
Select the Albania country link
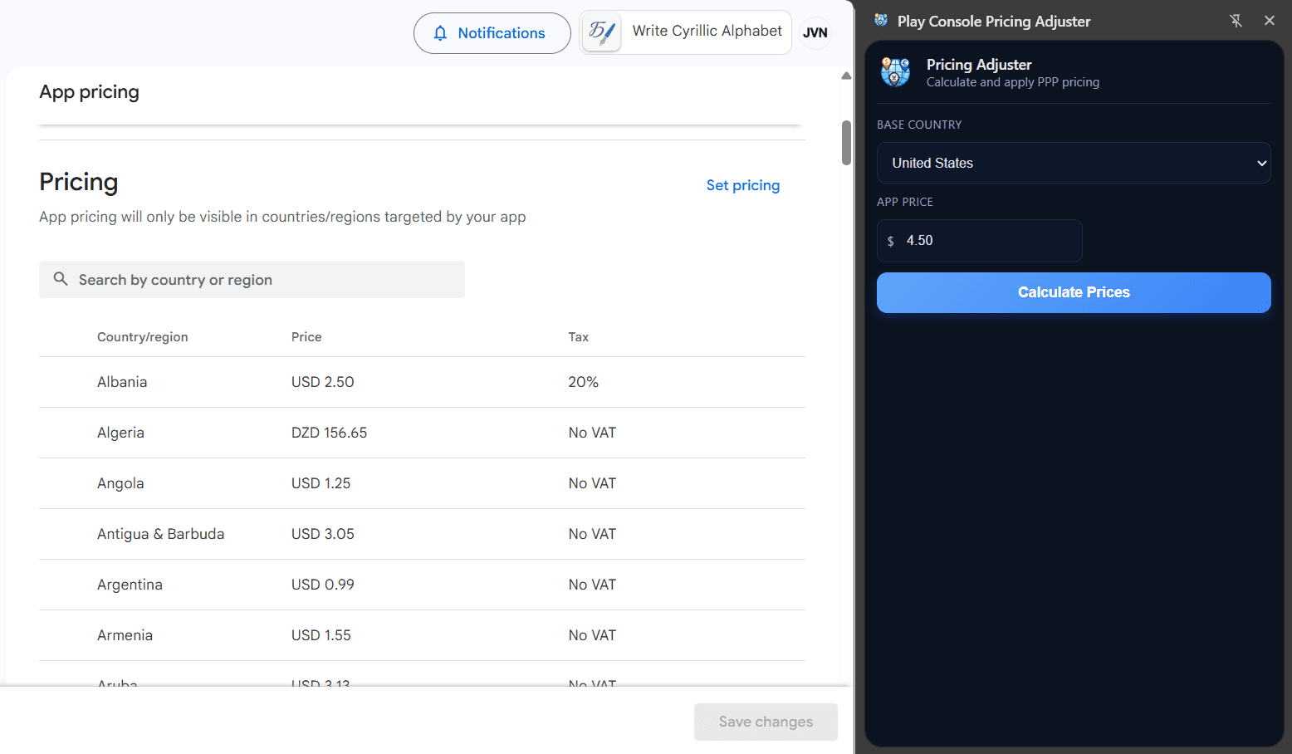coord(121,381)
